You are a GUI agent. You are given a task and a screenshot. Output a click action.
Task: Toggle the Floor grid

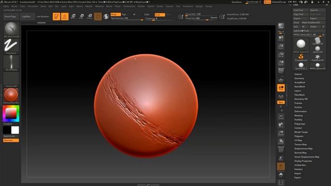(281, 80)
